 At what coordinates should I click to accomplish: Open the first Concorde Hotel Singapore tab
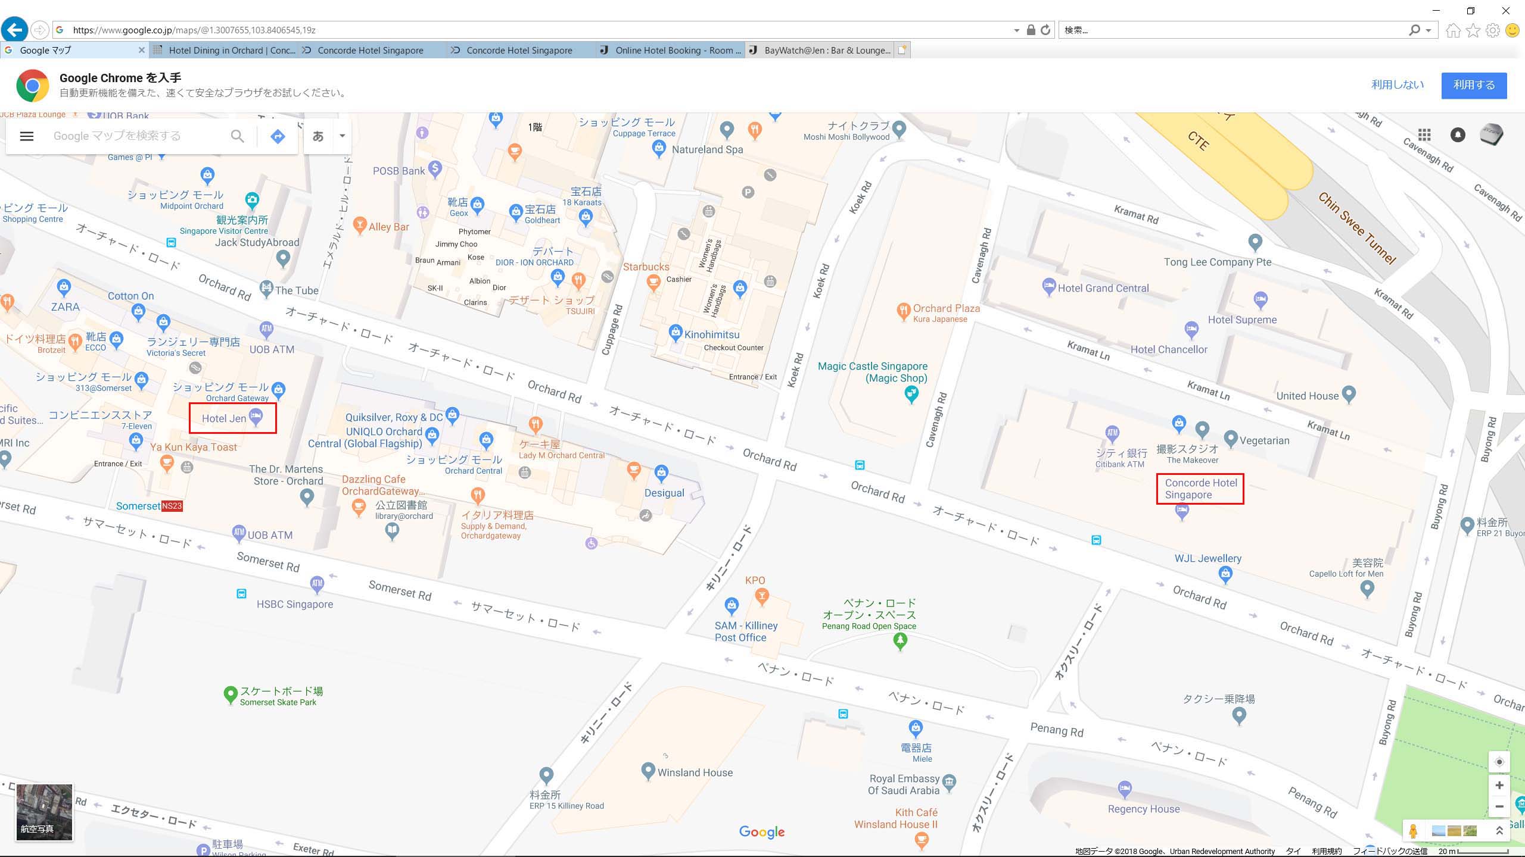click(x=373, y=50)
